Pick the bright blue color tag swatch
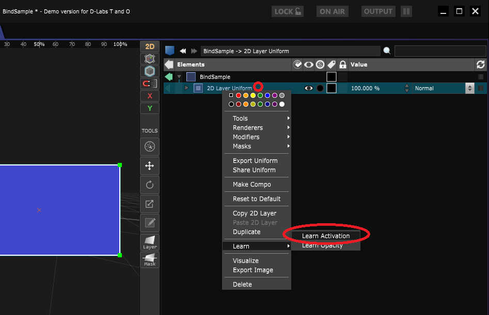Screen dimensions: 489x315 [267, 95]
